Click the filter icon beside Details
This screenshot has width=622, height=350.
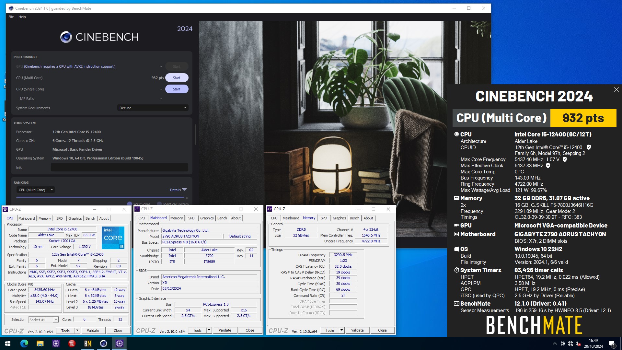[x=184, y=190]
